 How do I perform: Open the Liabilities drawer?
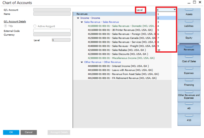point(189,26)
